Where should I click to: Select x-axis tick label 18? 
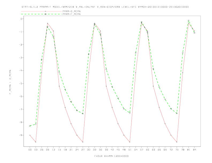(65, 150)
